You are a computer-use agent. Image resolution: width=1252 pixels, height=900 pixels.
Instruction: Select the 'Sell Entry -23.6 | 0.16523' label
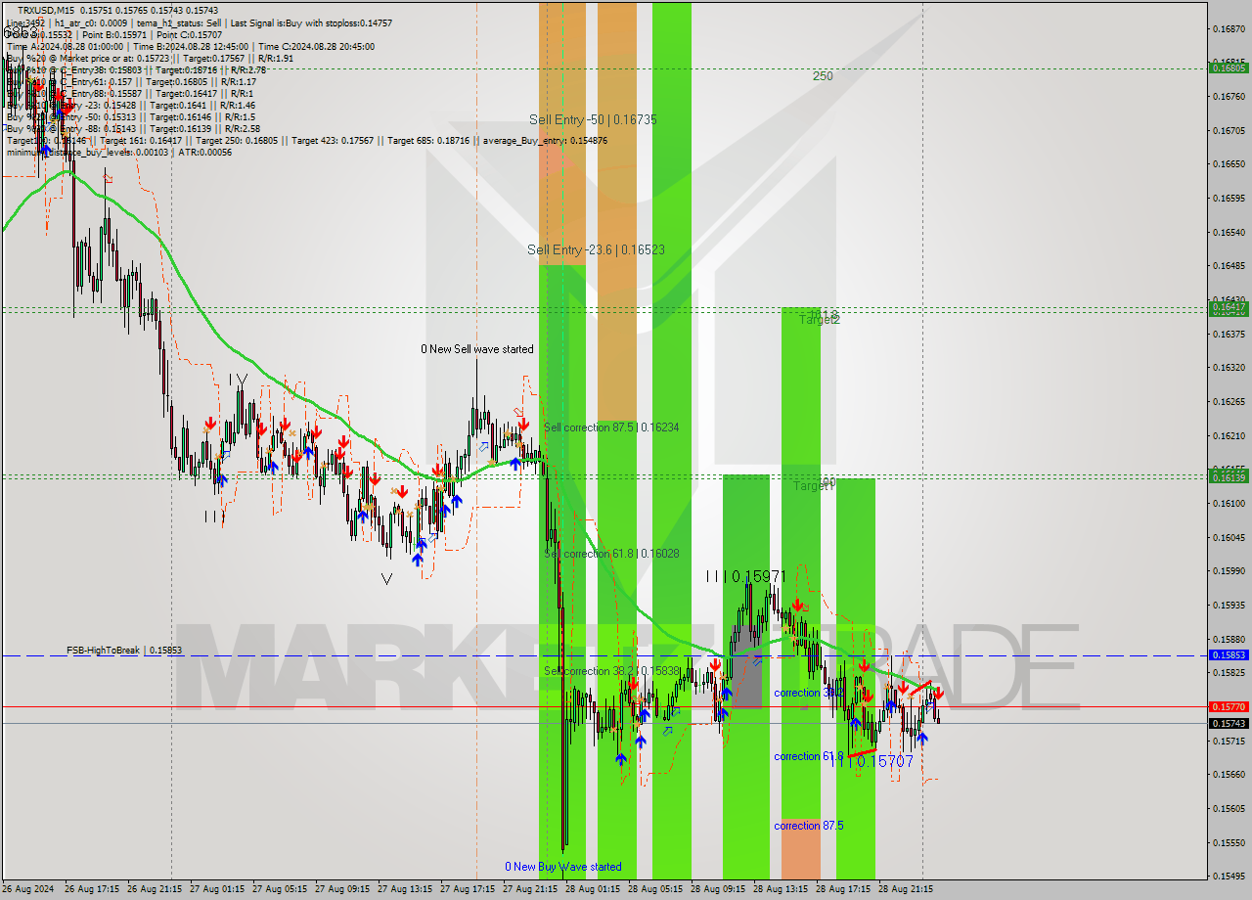596,249
